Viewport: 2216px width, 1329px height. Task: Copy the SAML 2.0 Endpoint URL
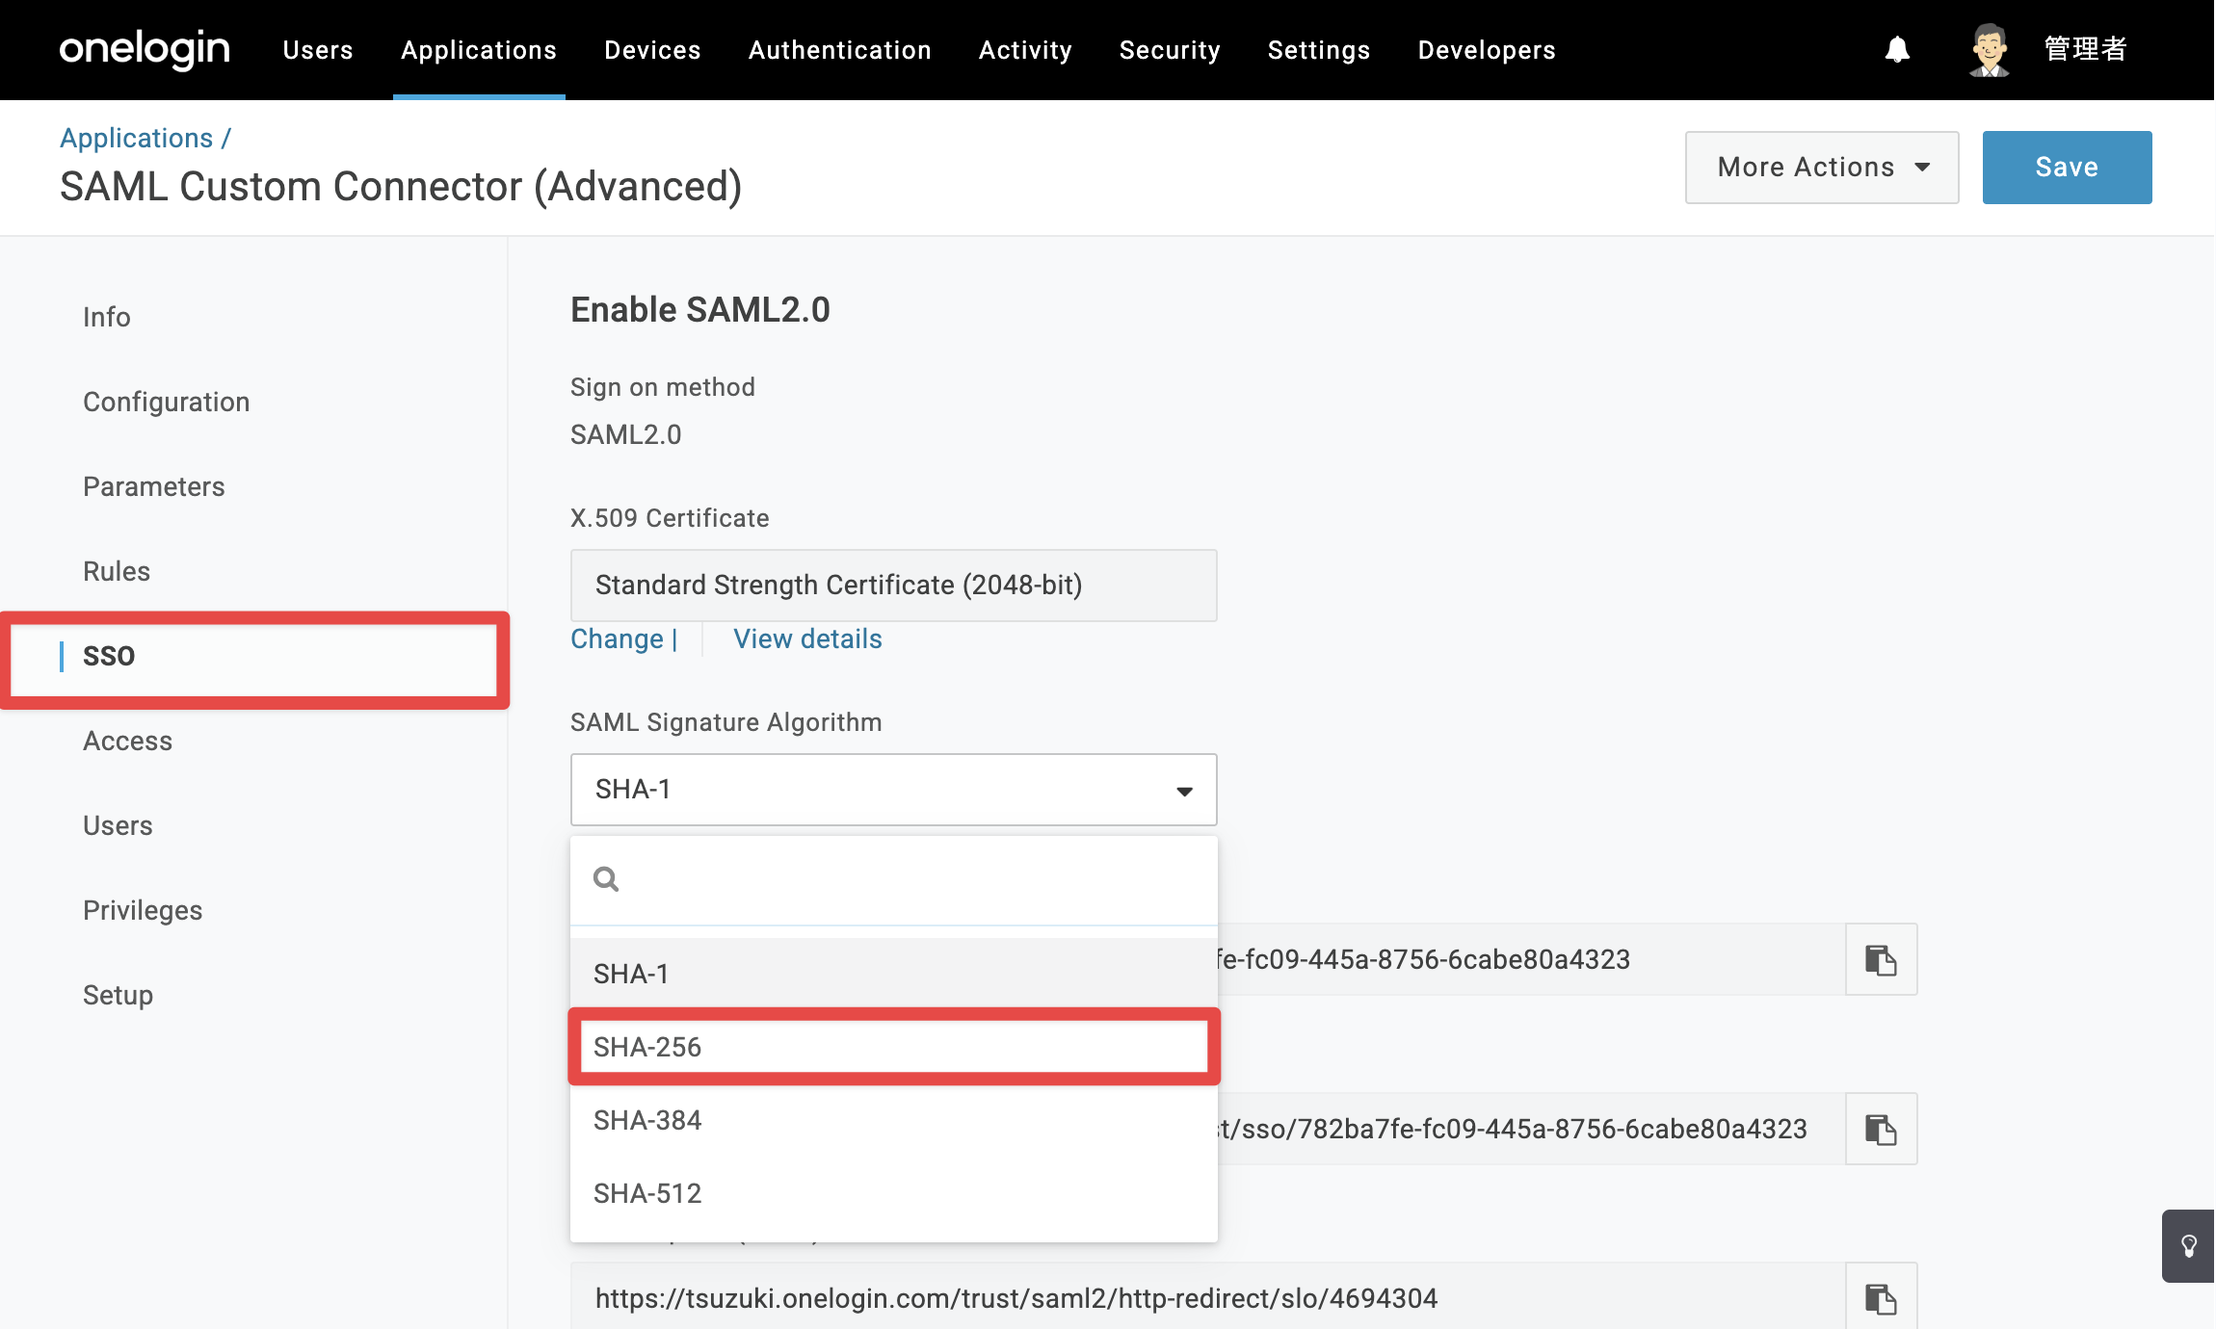1881,1129
